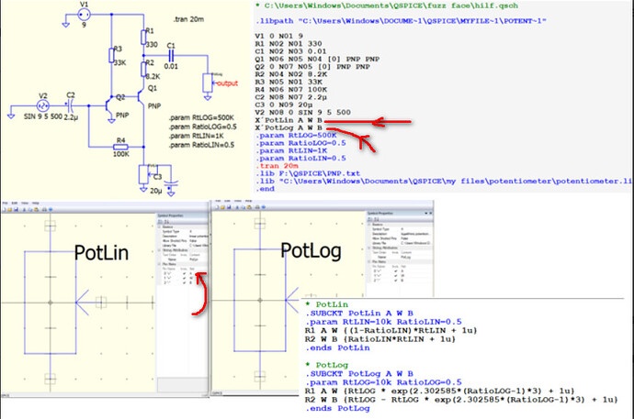The image size is (634, 419).
Task: Click categorized sort icon in PotLin properties
Action: [159, 222]
